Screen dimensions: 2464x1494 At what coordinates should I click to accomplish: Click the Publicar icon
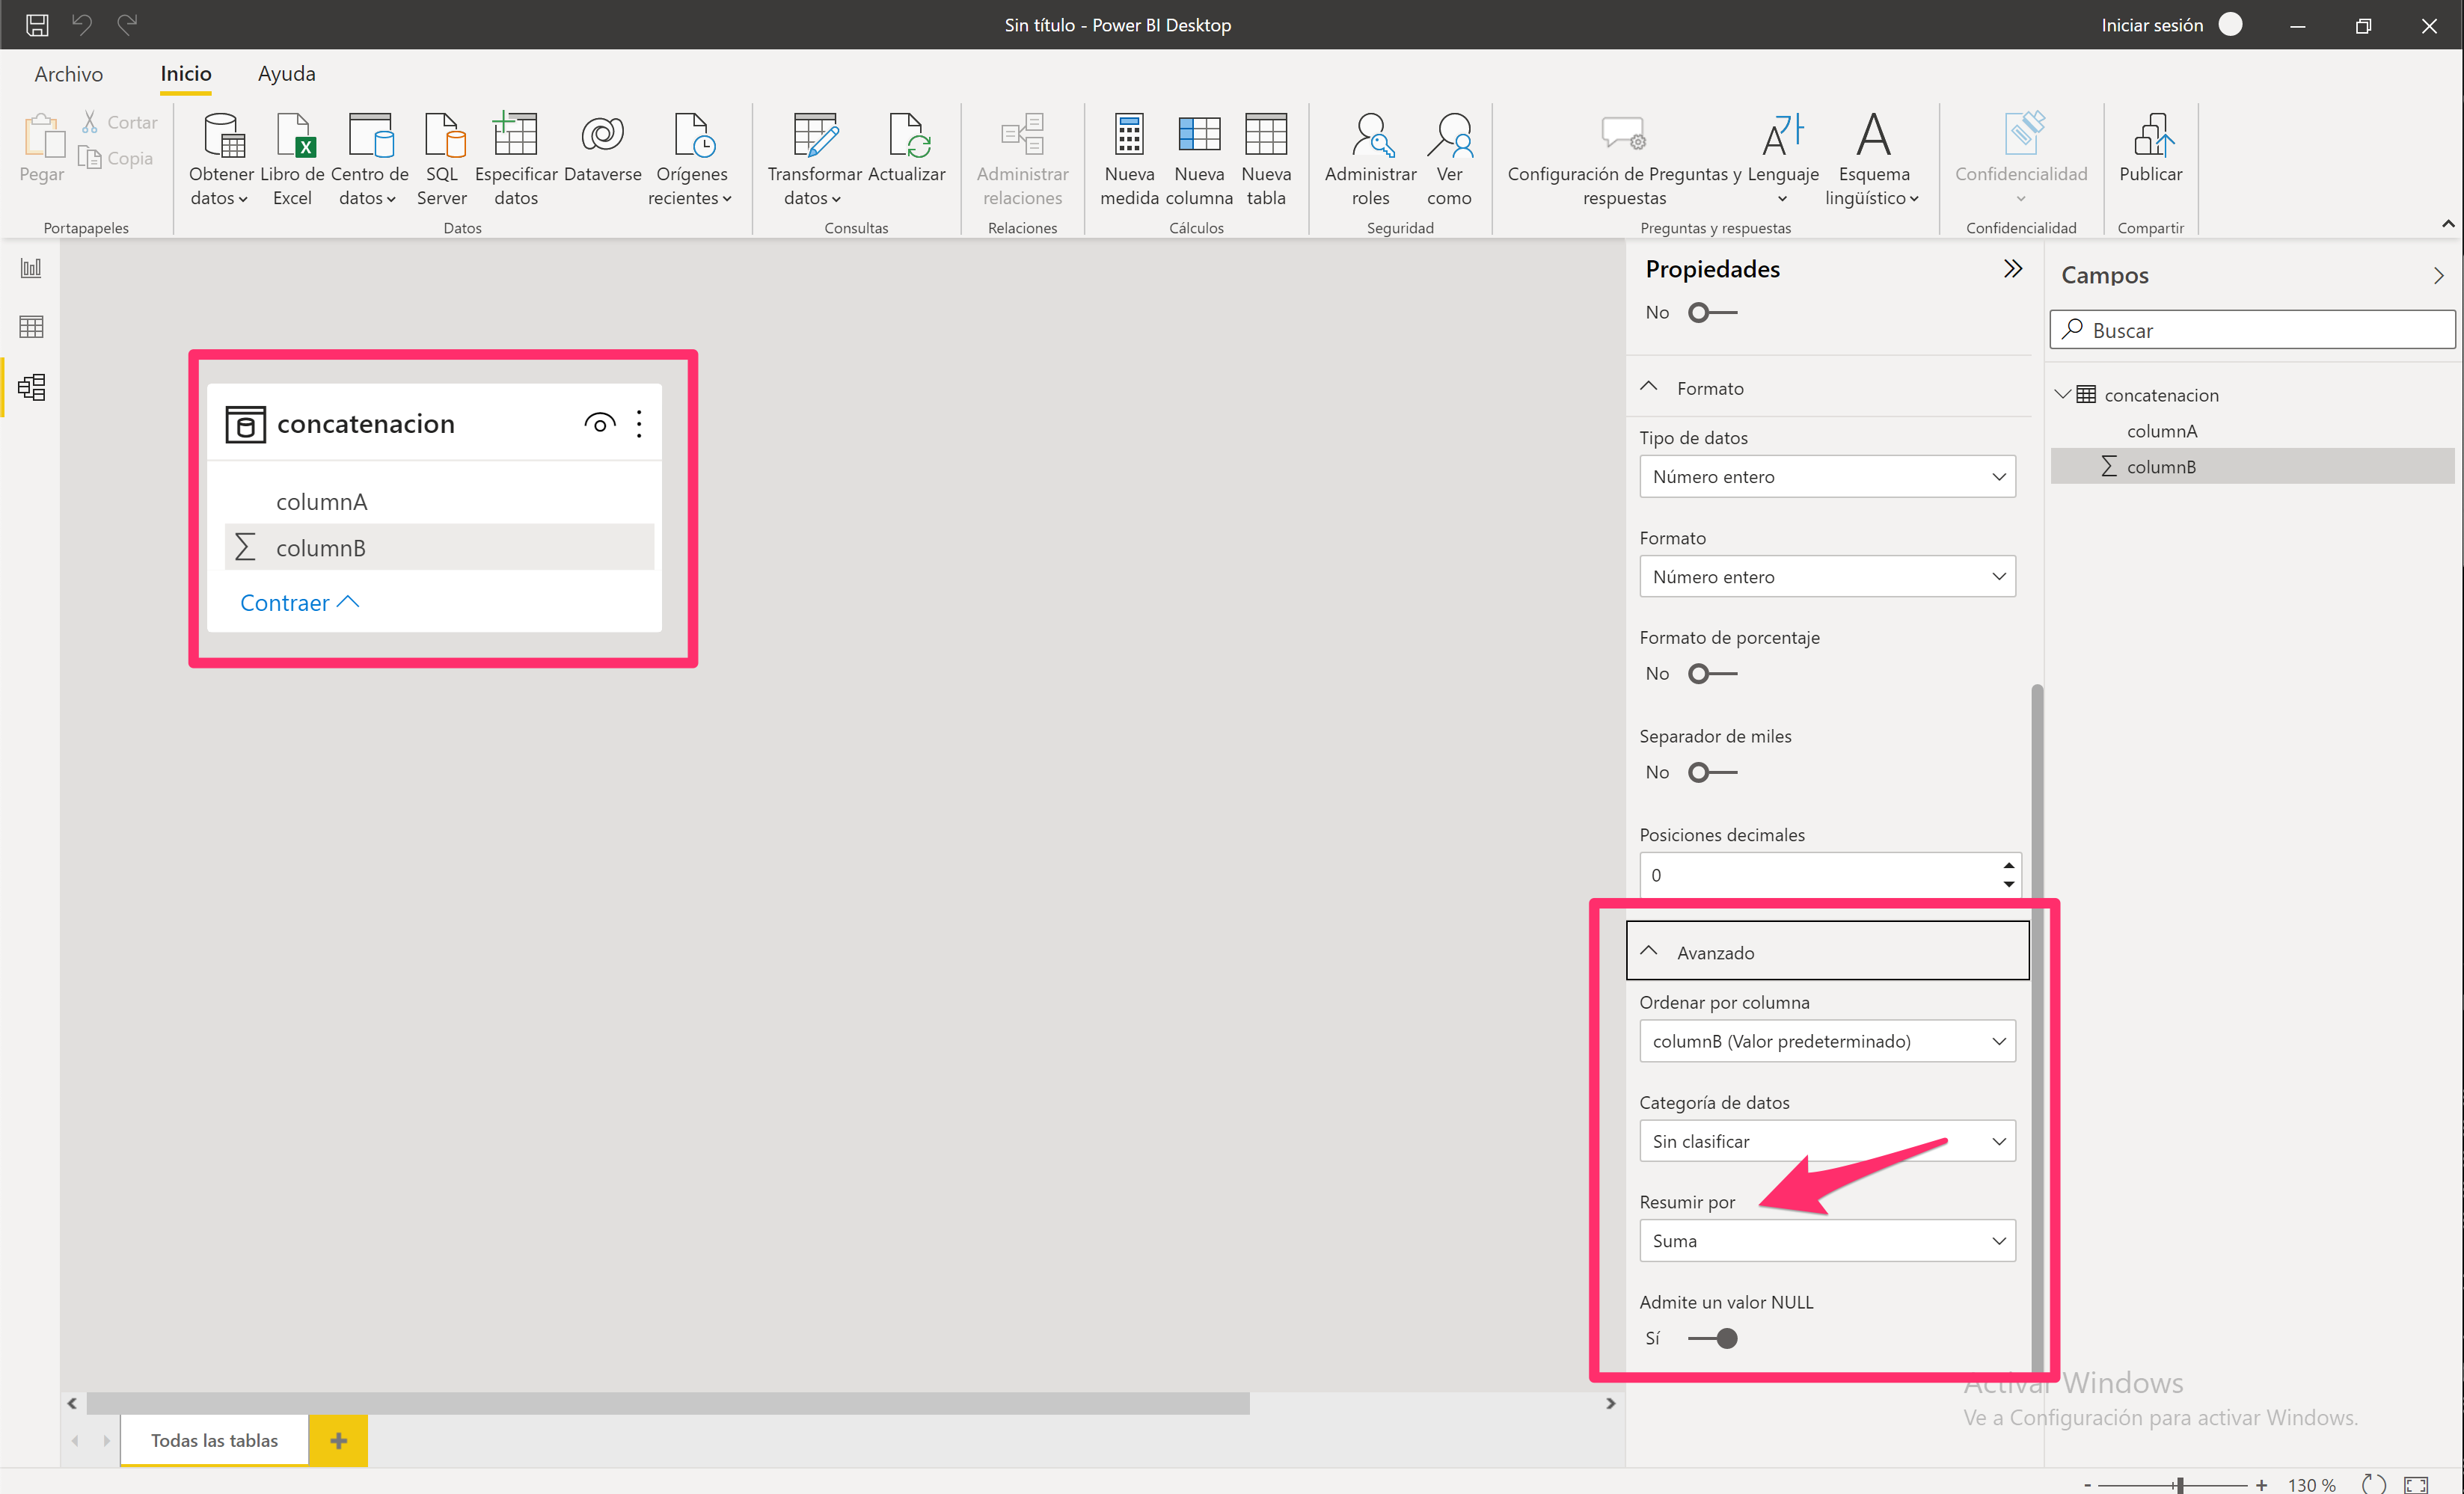pos(2151,148)
